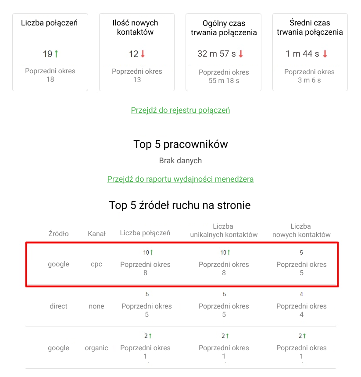Select the google cpc source row

(182, 264)
